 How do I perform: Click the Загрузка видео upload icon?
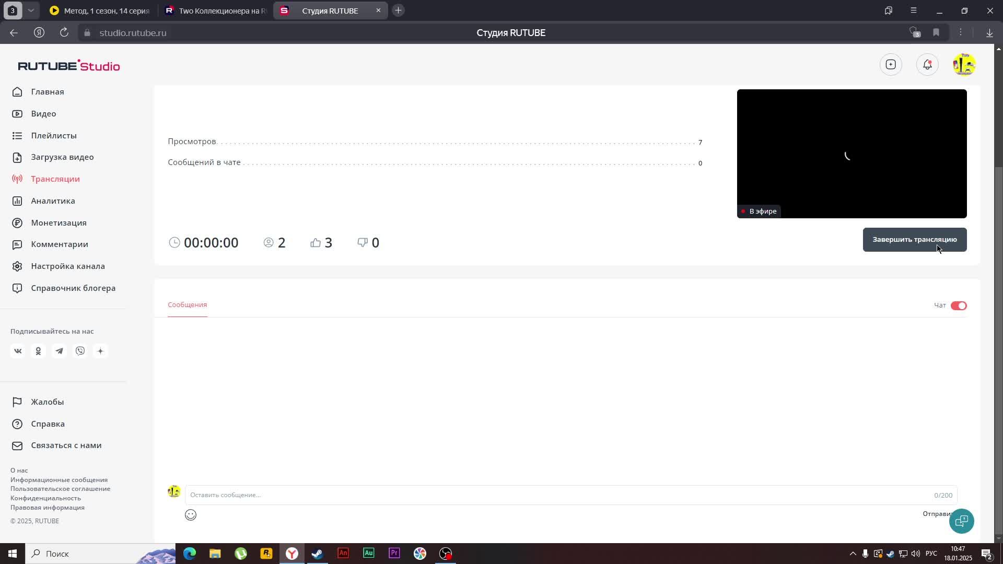point(17,157)
